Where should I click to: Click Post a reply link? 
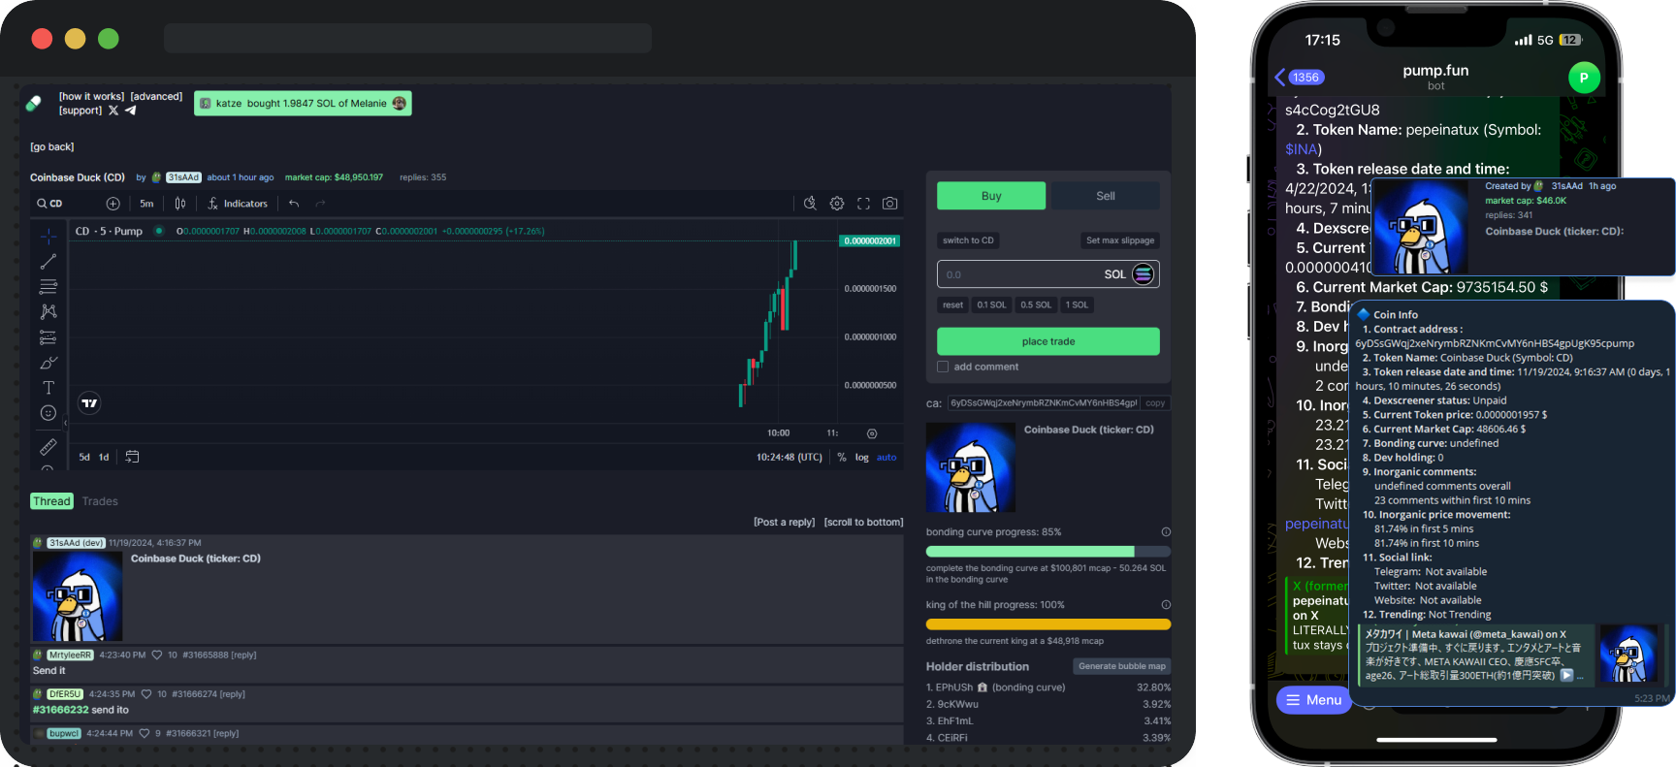point(784,523)
